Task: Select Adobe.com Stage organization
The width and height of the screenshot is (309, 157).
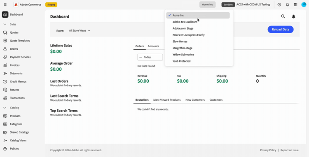Action: pos(198,28)
